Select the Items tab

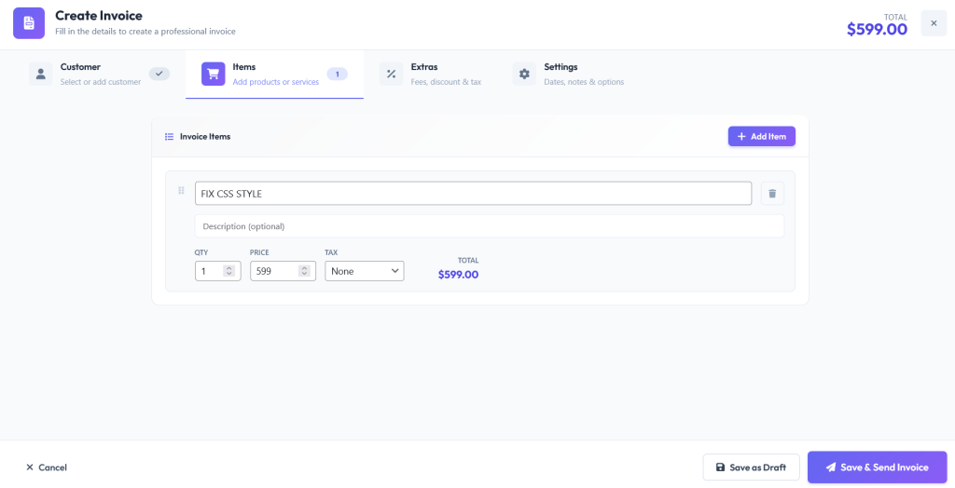click(x=275, y=75)
